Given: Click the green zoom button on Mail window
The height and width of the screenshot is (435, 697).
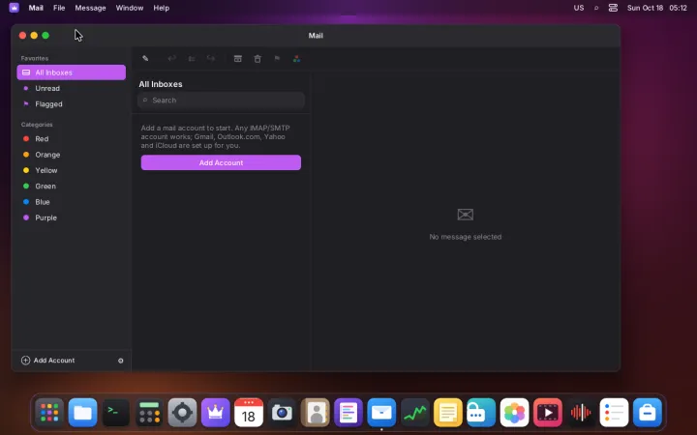Looking at the screenshot, I should click(45, 36).
